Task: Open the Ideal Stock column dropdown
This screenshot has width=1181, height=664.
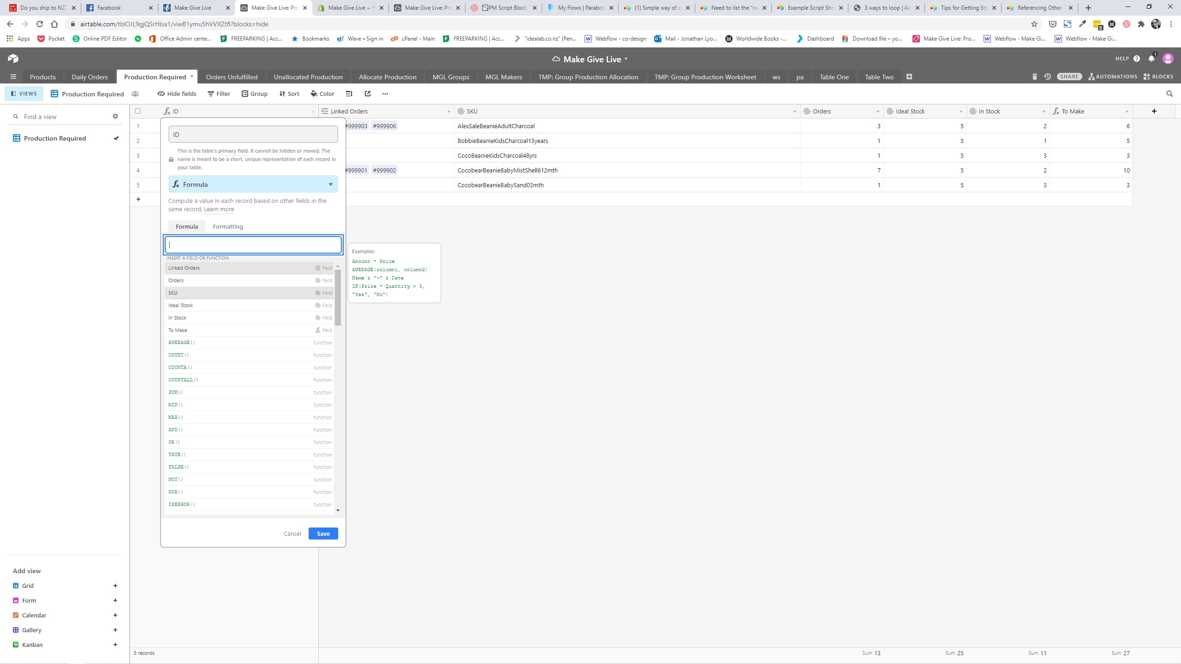Action: click(x=960, y=112)
